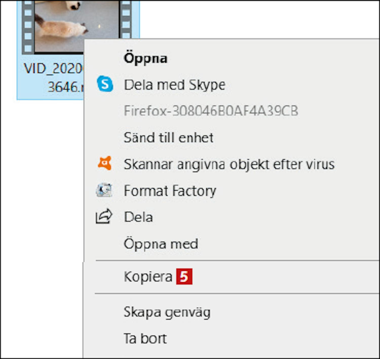Screen dimensions: 380x359
Task: Click the greyed-out Firefox-308046B0AF4A39CB entry
Action: point(211,111)
